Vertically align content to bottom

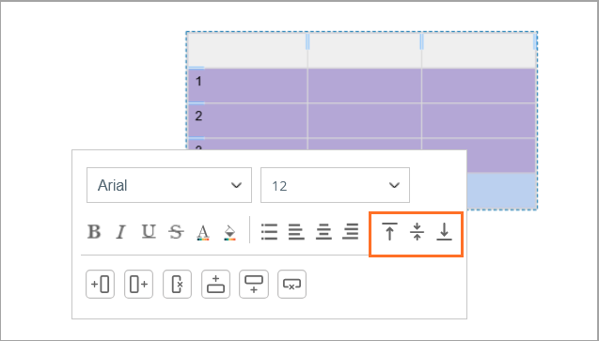coord(444,231)
